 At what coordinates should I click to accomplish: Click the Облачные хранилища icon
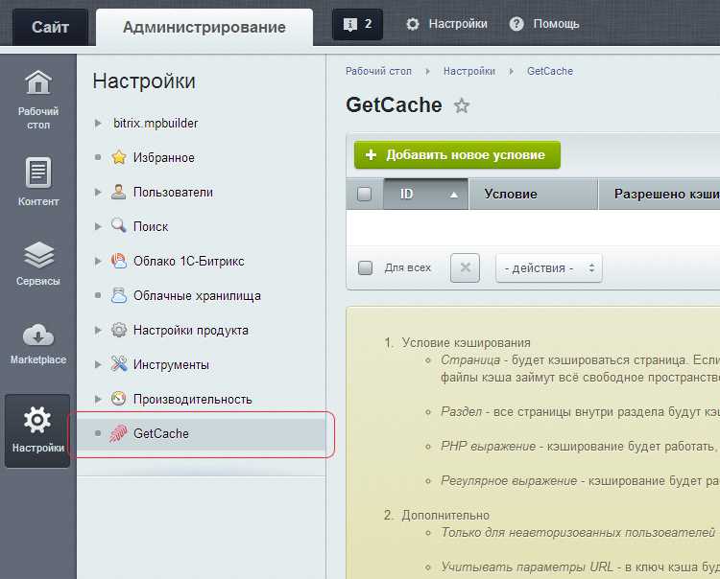(x=119, y=295)
